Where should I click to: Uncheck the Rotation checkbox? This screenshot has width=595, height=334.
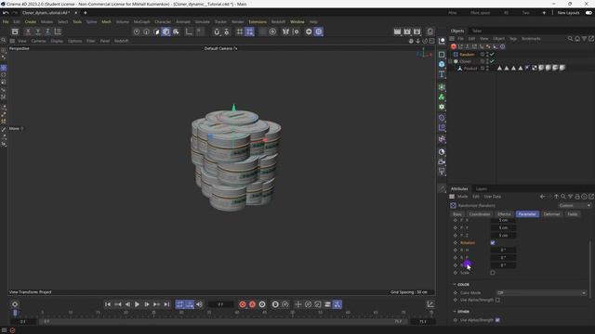493,243
